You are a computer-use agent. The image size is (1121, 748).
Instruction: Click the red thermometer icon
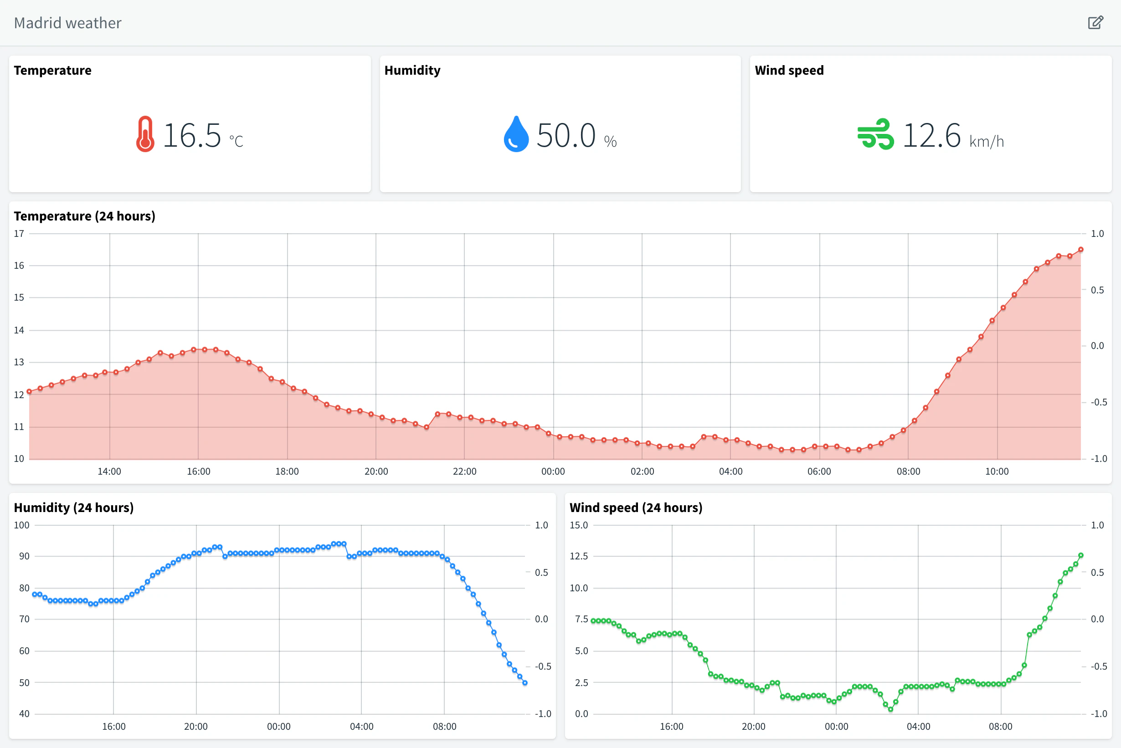pos(145,134)
